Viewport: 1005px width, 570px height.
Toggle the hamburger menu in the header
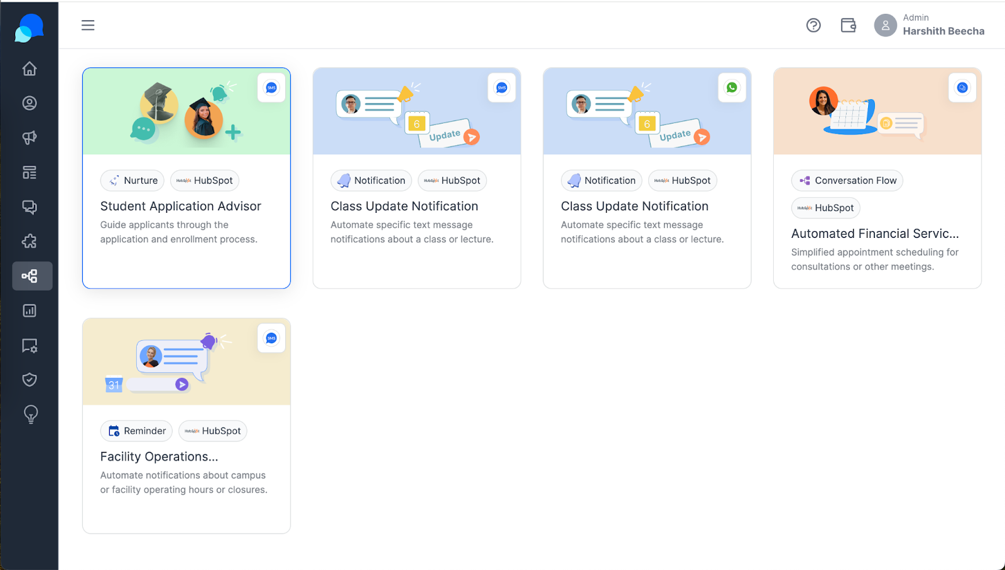(88, 25)
